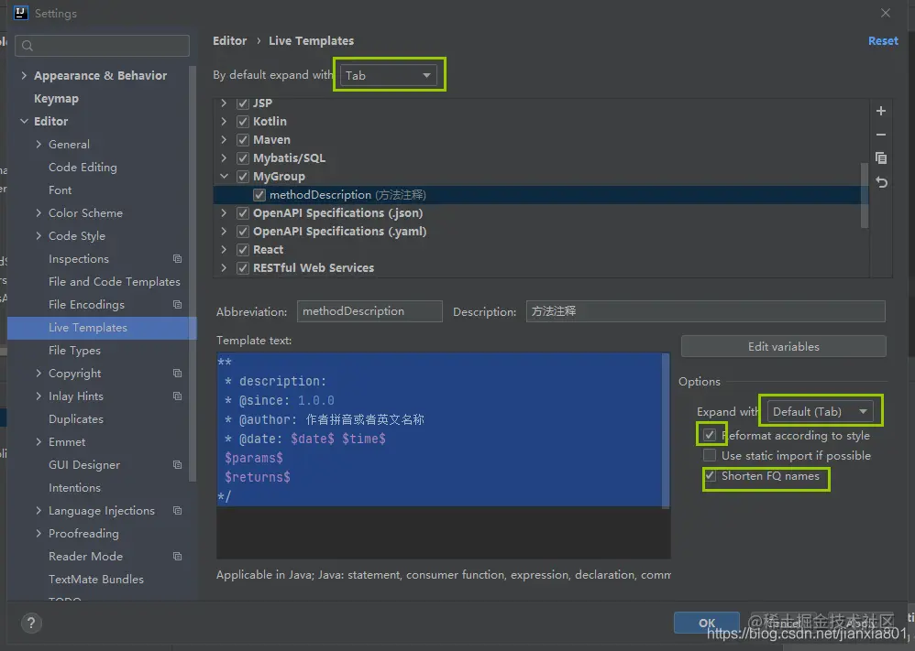Click the Editor breadcrumb label
Image resolution: width=915 pixels, height=651 pixels.
(x=230, y=41)
